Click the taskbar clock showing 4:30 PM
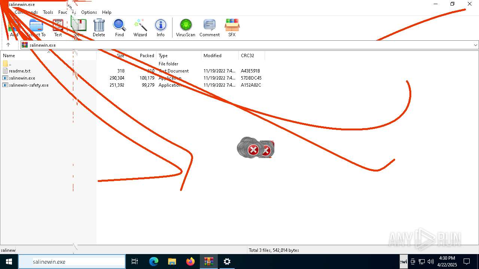 point(447,262)
